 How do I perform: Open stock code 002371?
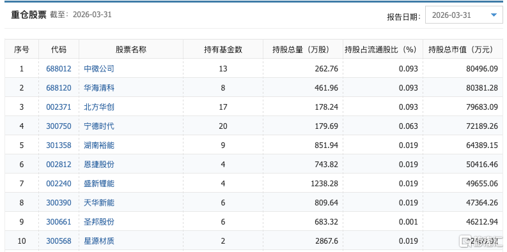pyautogui.click(x=59, y=107)
